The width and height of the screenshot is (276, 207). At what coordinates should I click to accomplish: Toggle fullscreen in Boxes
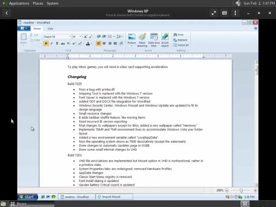[x=214, y=13]
